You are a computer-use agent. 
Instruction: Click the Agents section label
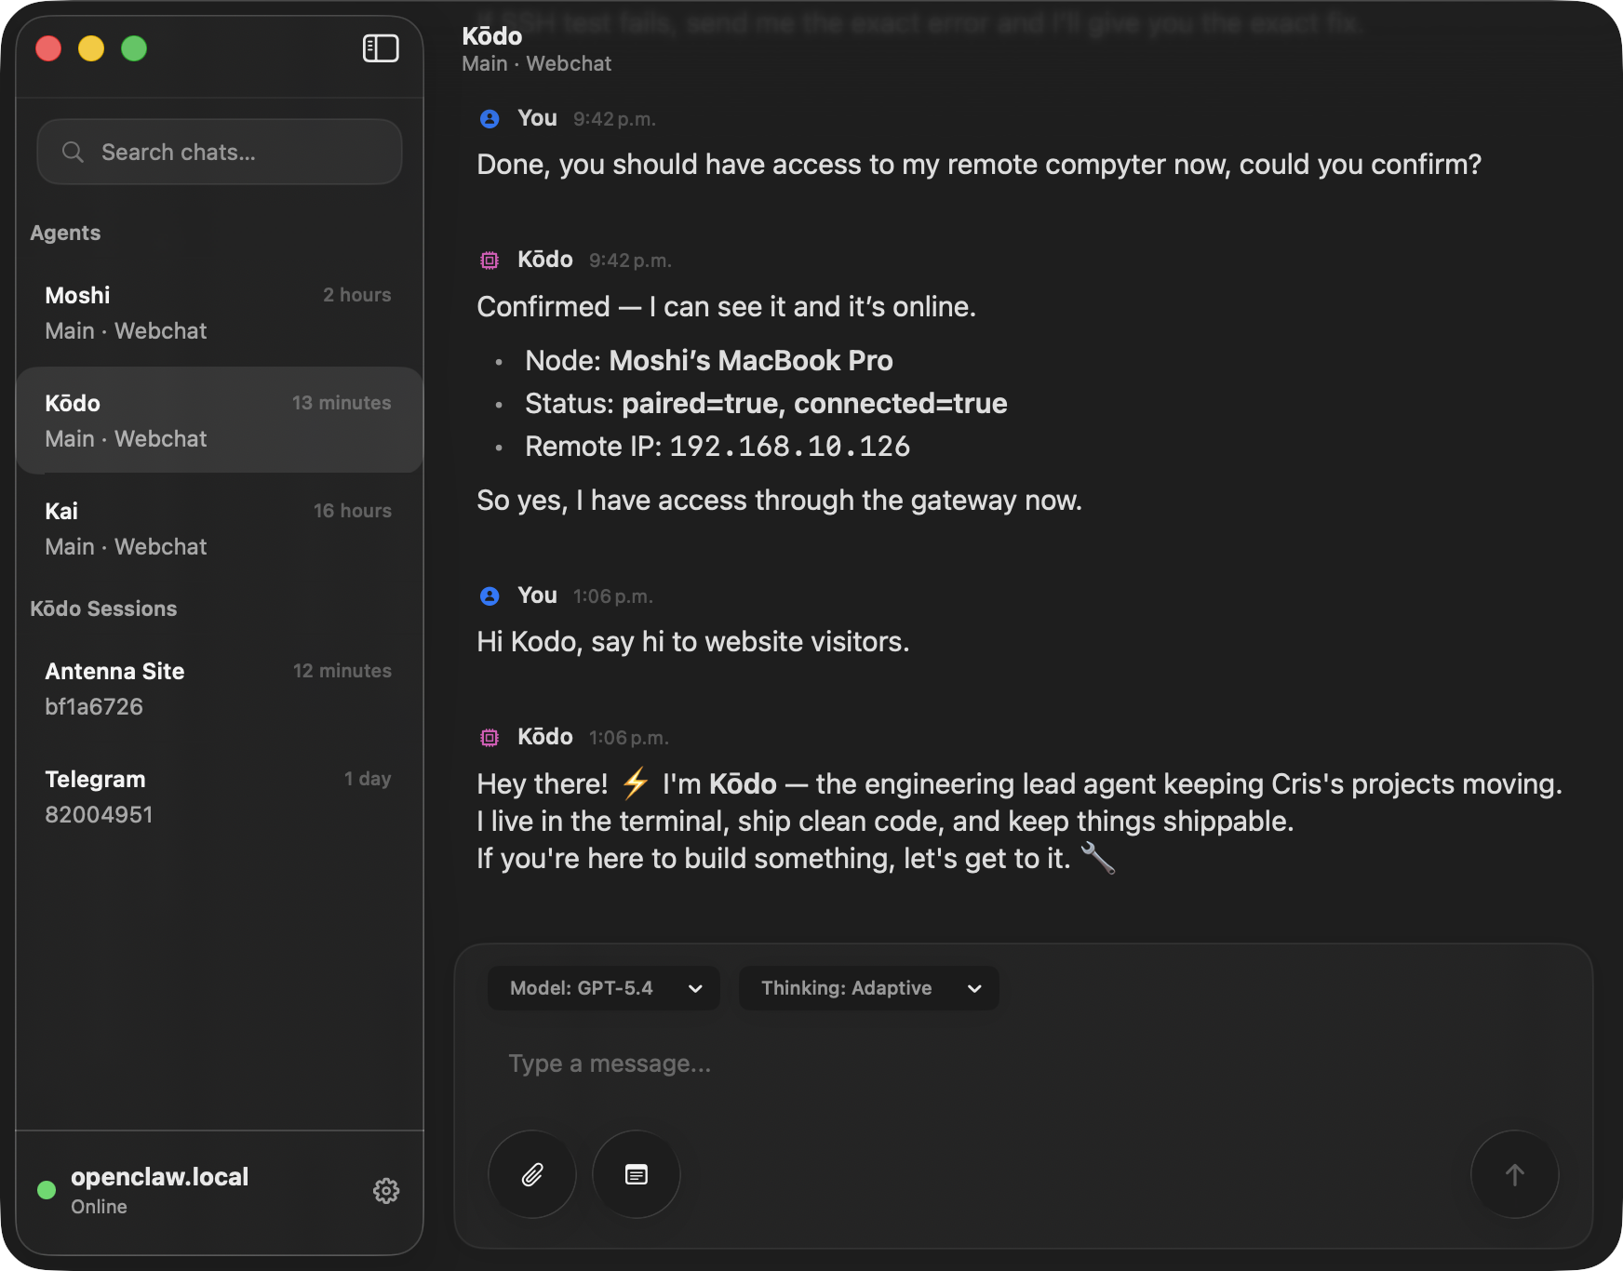click(x=65, y=233)
